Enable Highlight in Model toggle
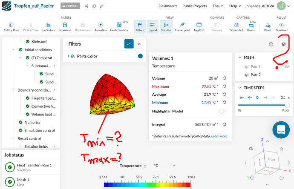Viewport: 294px width, 189px height. [x=222, y=111]
